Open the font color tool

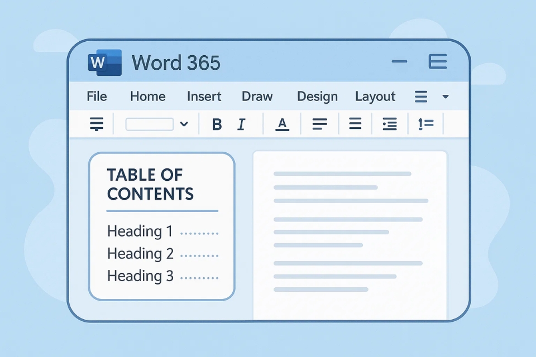click(282, 124)
